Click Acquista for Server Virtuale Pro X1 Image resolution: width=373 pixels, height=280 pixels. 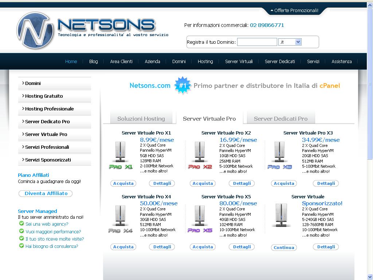[x=123, y=183]
